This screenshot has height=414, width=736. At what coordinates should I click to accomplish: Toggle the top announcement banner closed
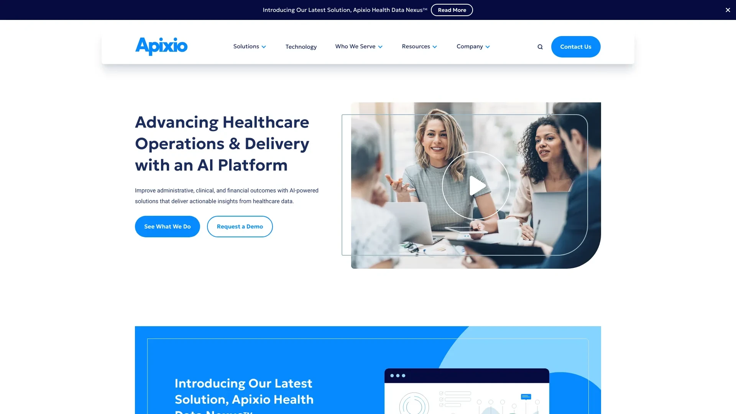click(726, 10)
